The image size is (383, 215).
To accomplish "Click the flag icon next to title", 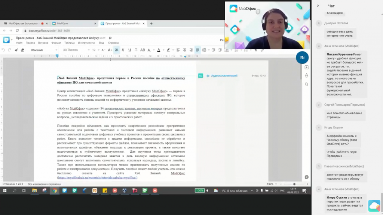I will pos(110,38).
